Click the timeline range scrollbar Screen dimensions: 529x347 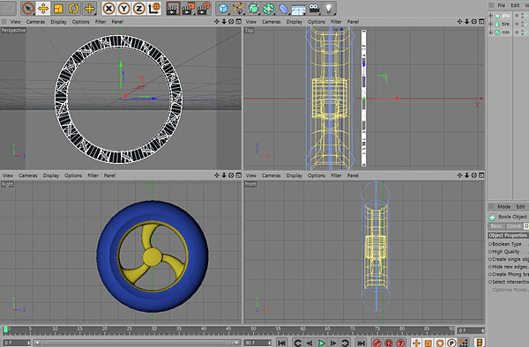click(138, 343)
